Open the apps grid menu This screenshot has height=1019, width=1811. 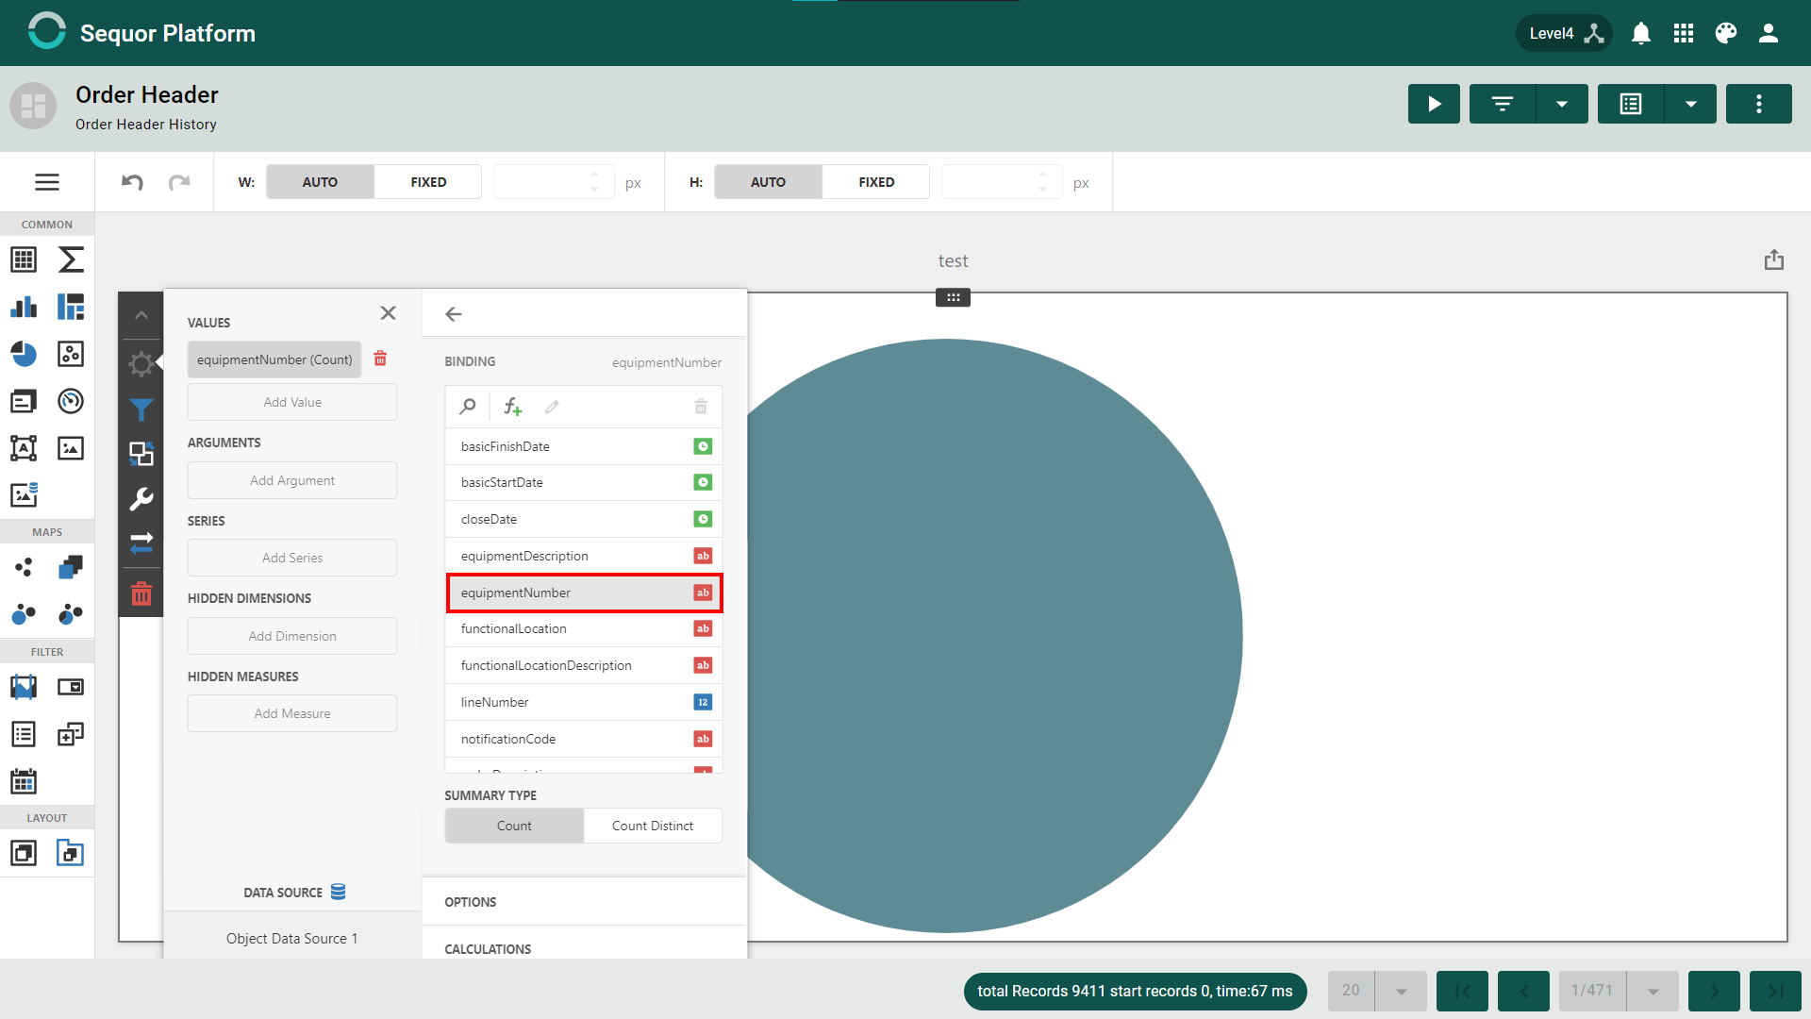(x=1684, y=34)
